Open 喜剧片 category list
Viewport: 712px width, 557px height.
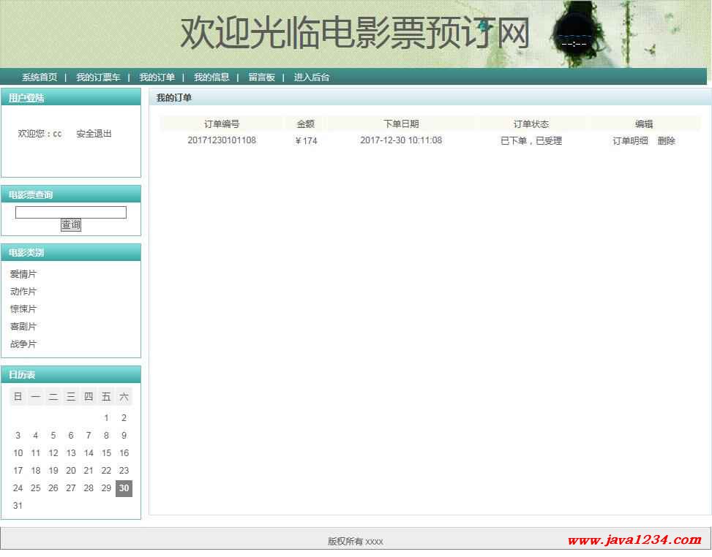coord(23,327)
